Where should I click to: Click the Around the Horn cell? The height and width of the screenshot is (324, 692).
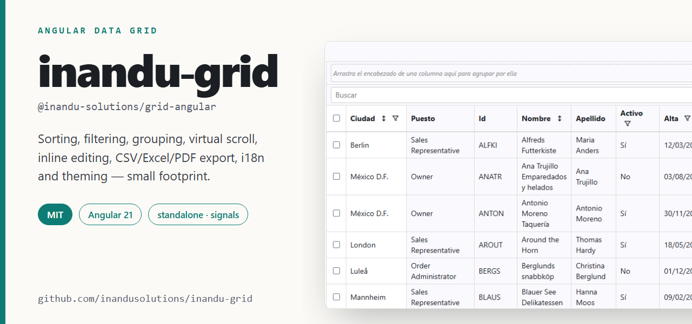point(544,245)
